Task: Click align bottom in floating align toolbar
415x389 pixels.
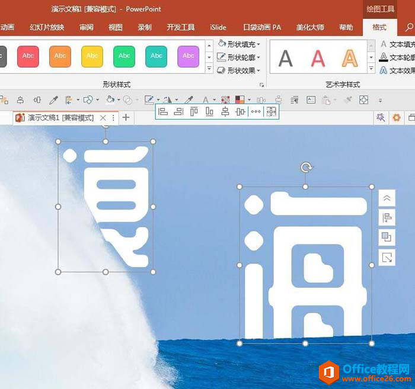Action: click(209, 112)
